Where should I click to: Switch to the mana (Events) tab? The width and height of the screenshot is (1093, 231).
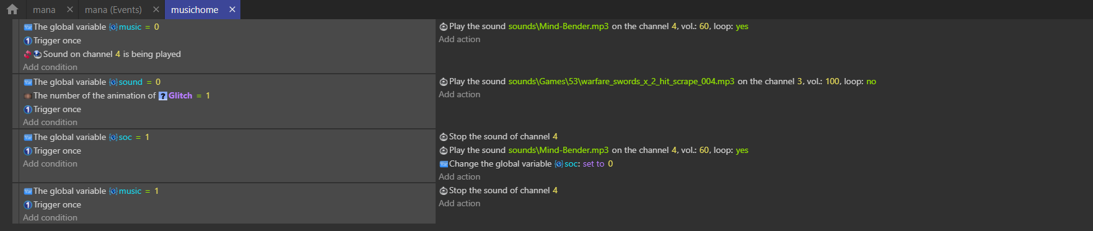click(x=113, y=10)
